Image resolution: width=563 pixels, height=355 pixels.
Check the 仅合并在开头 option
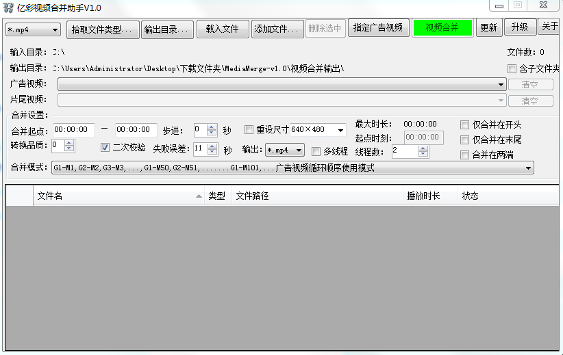(465, 125)
